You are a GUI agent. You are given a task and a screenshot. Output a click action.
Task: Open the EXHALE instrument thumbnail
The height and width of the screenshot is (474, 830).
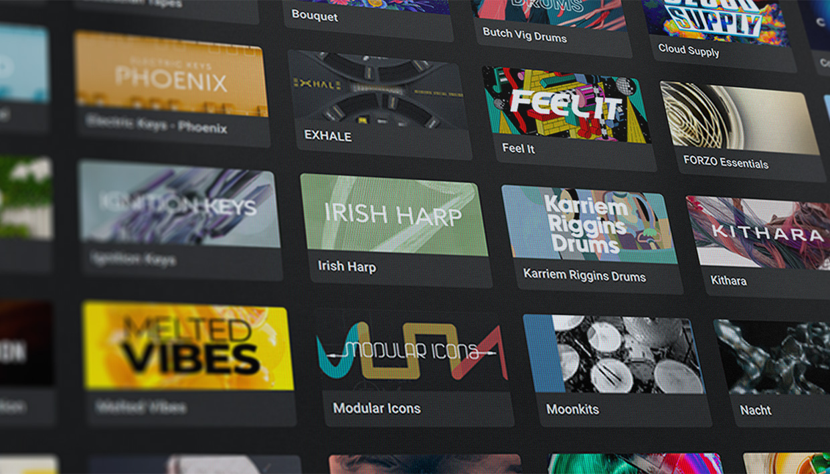(377, 90)
